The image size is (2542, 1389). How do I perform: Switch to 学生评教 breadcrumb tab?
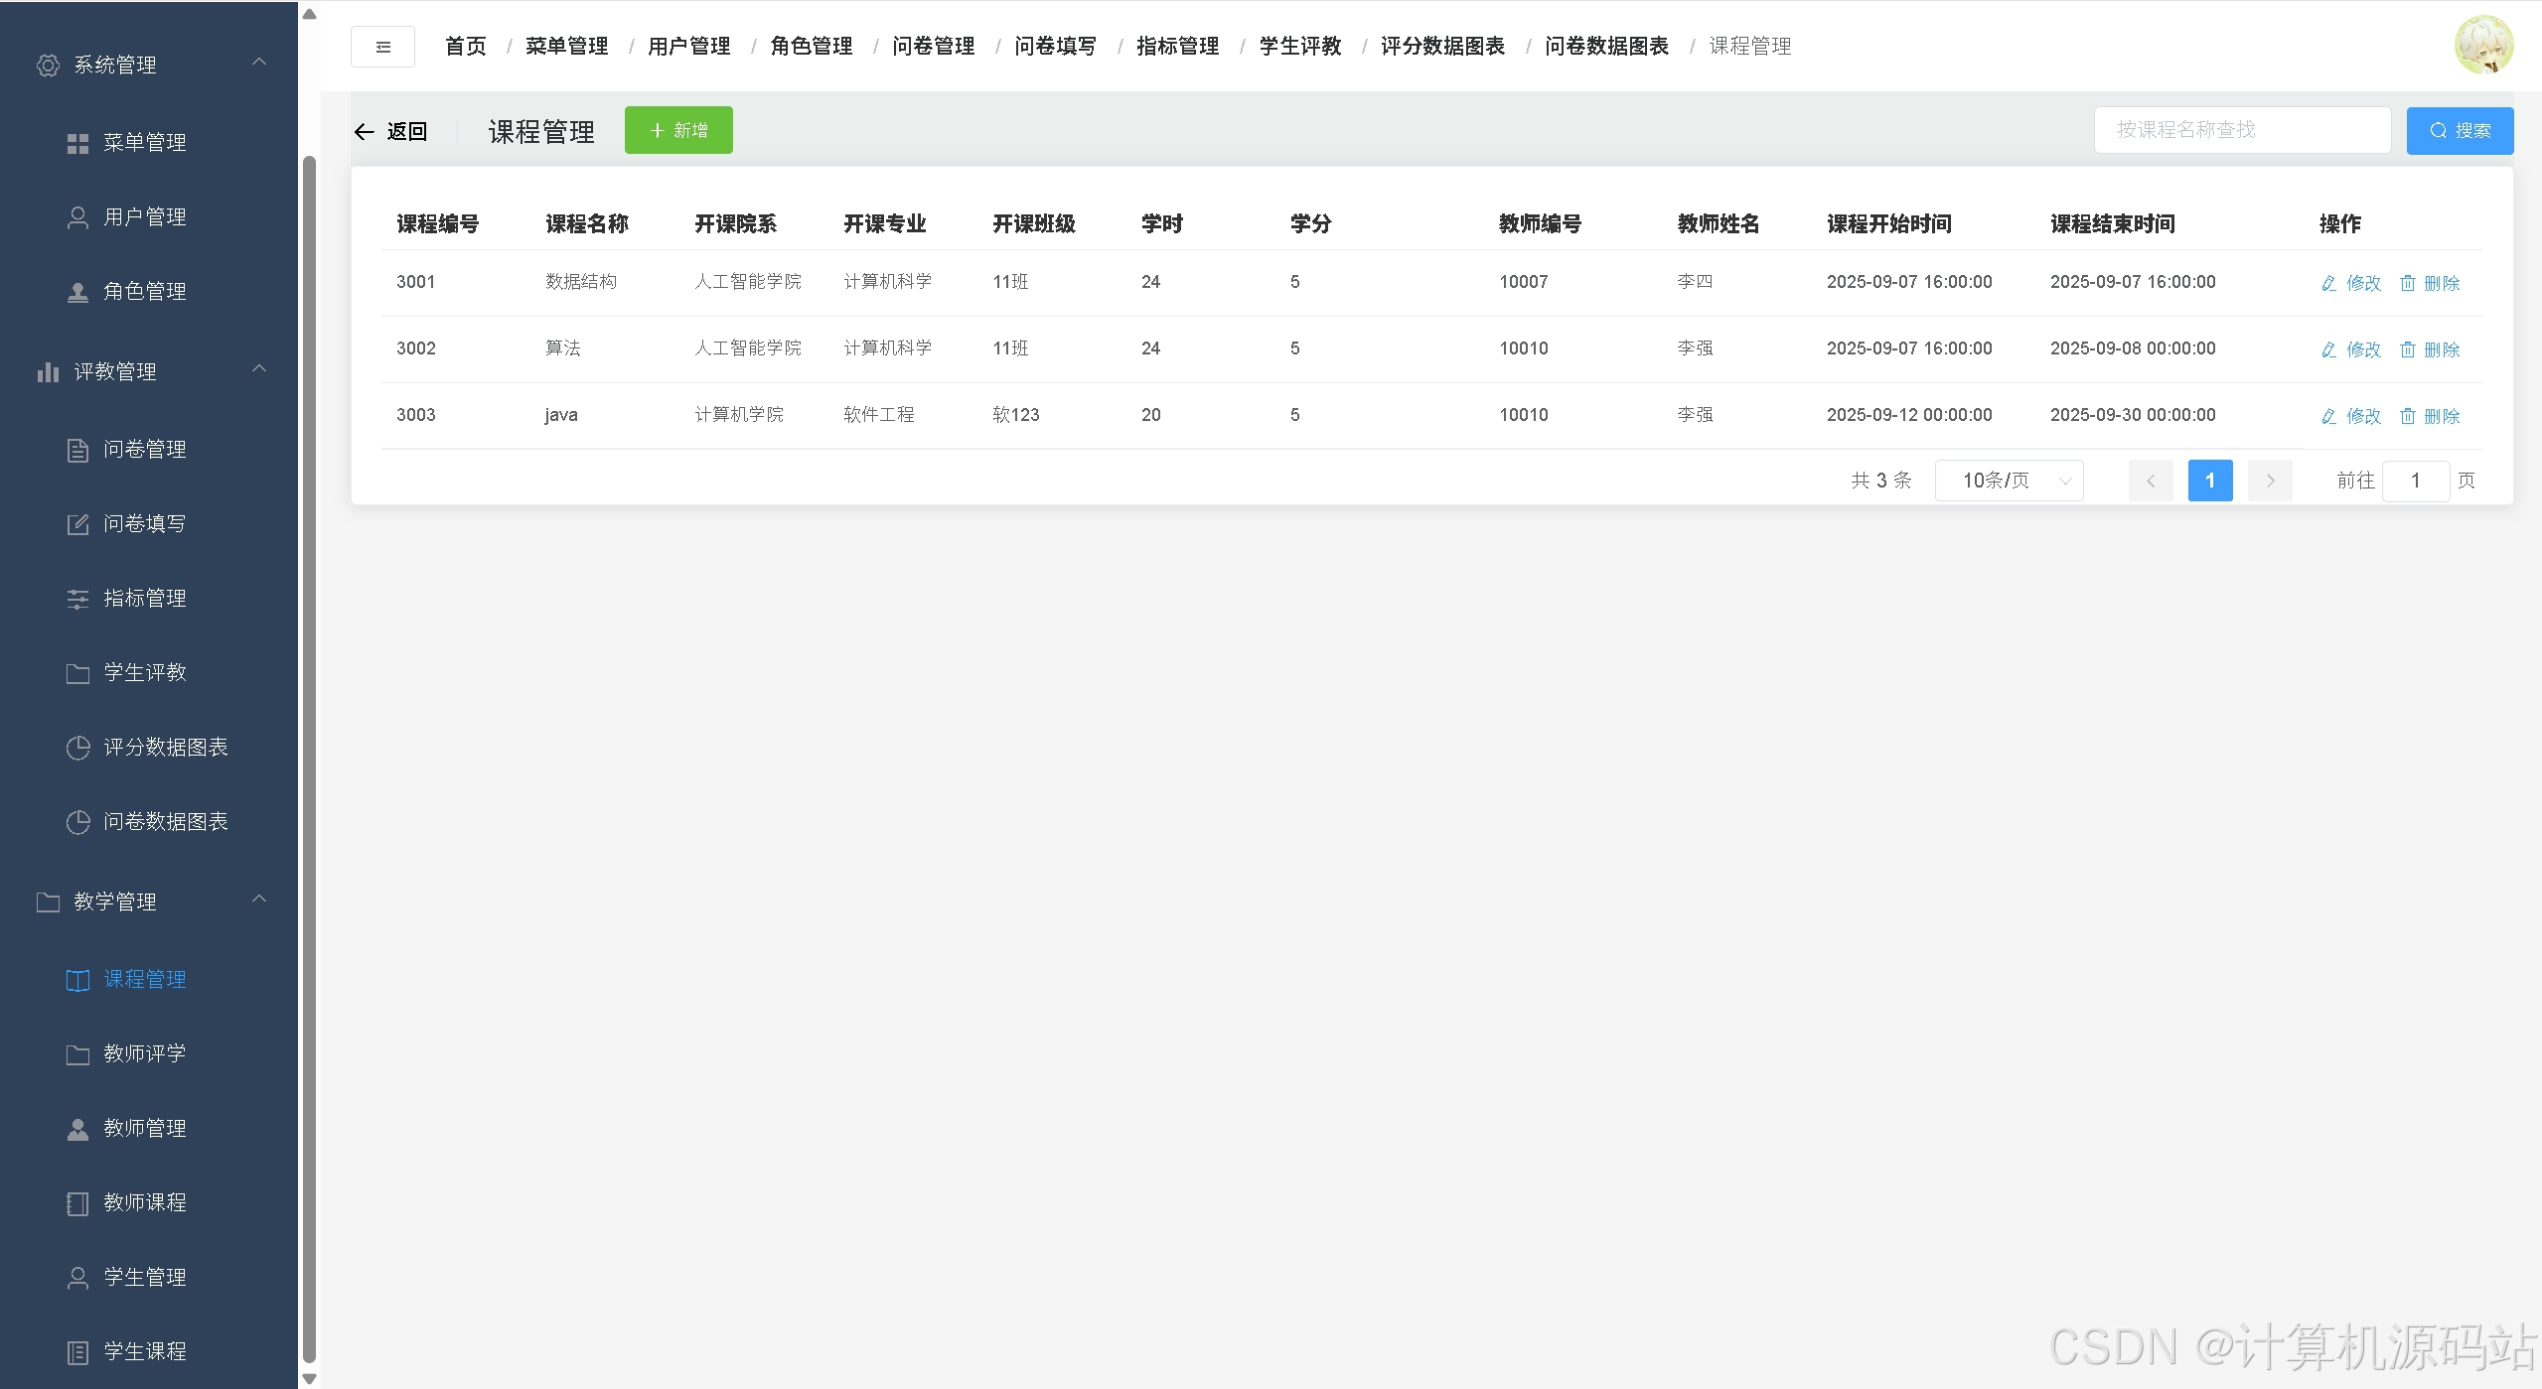(x=1300, y=47)
